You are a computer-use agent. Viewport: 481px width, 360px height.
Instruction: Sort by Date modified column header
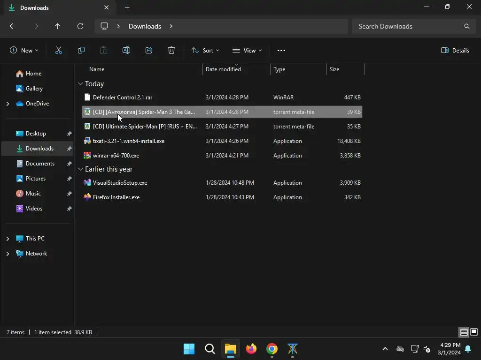[236, 69]
